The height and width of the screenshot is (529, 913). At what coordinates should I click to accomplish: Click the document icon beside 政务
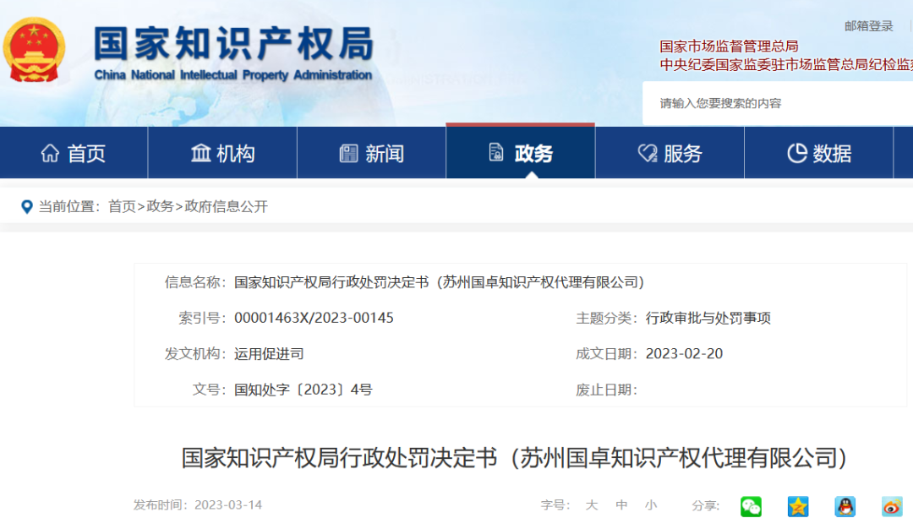(496, 152)
